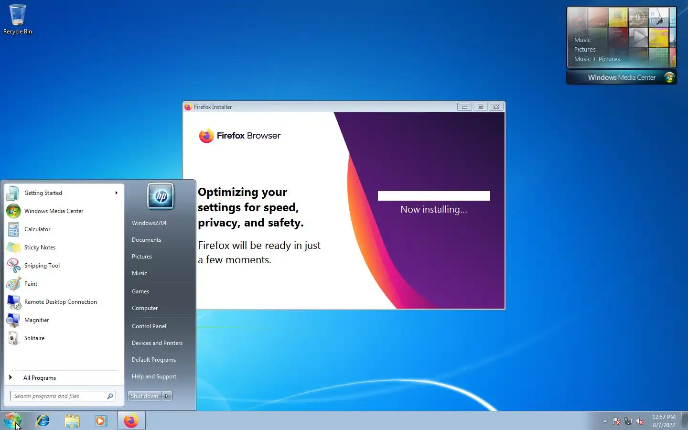688x430 pixels.
Task: Open Magnifier from the Start menu
Action: [64, 320]
